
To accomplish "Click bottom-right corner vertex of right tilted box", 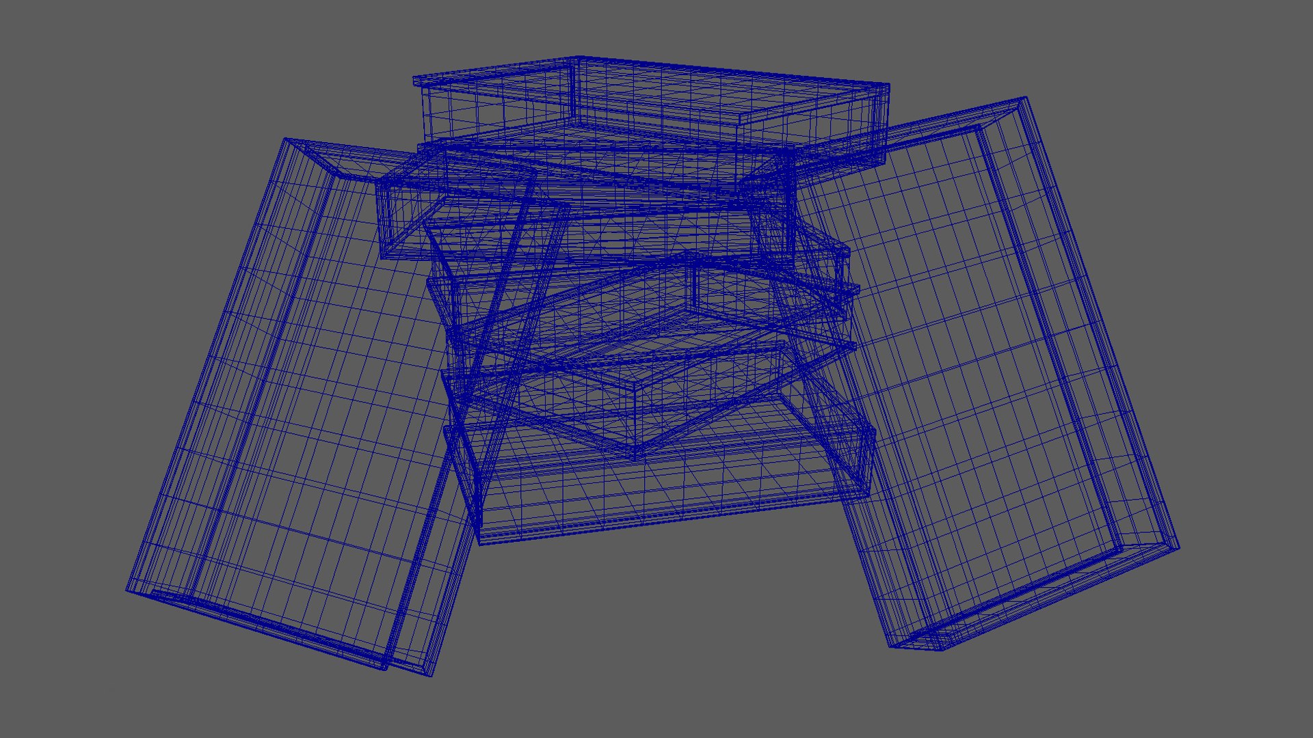I will tap(1179, 547).
